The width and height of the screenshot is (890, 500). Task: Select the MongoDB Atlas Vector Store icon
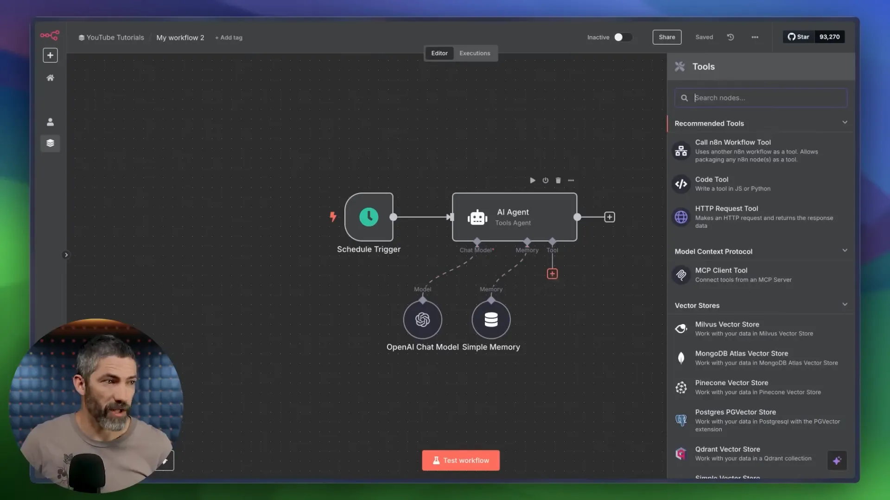pyautogui.click(x=681, y=358)
